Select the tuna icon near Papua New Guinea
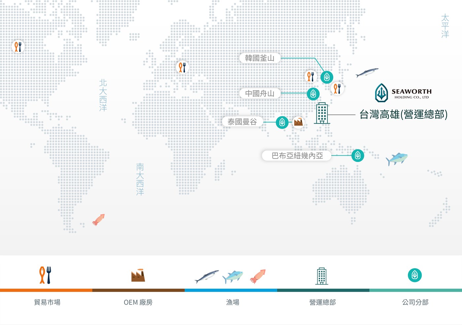Image resolution: width=462 pixels, height=325 pixels. 397,159
